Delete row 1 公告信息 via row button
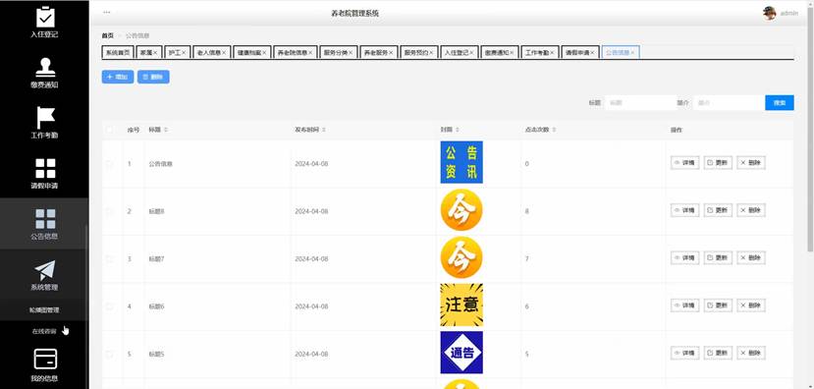The image size is (814, 389). [750, 163]
